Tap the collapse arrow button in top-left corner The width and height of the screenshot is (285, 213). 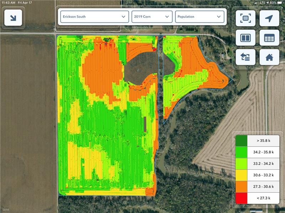click(13, 18)
